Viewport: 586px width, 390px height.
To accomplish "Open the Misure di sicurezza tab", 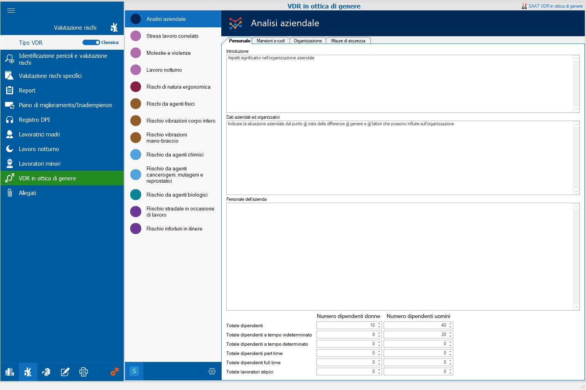I will [x=348, y=41].
